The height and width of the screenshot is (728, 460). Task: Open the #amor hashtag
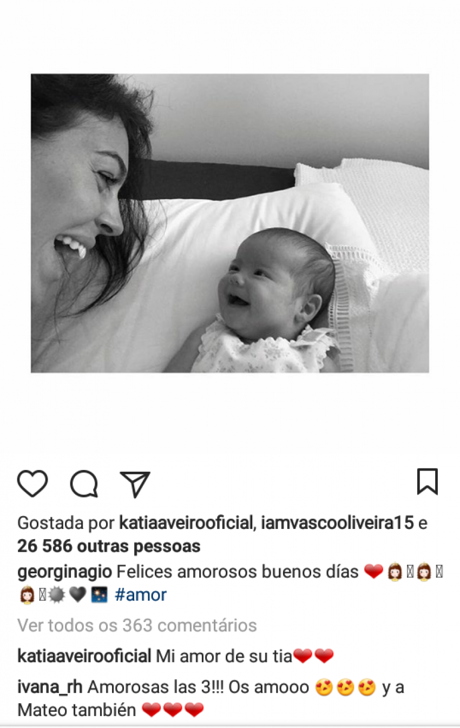coord(141,595)
